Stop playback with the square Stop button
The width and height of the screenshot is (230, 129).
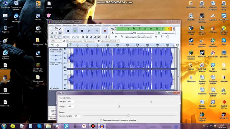click(82, 31)
